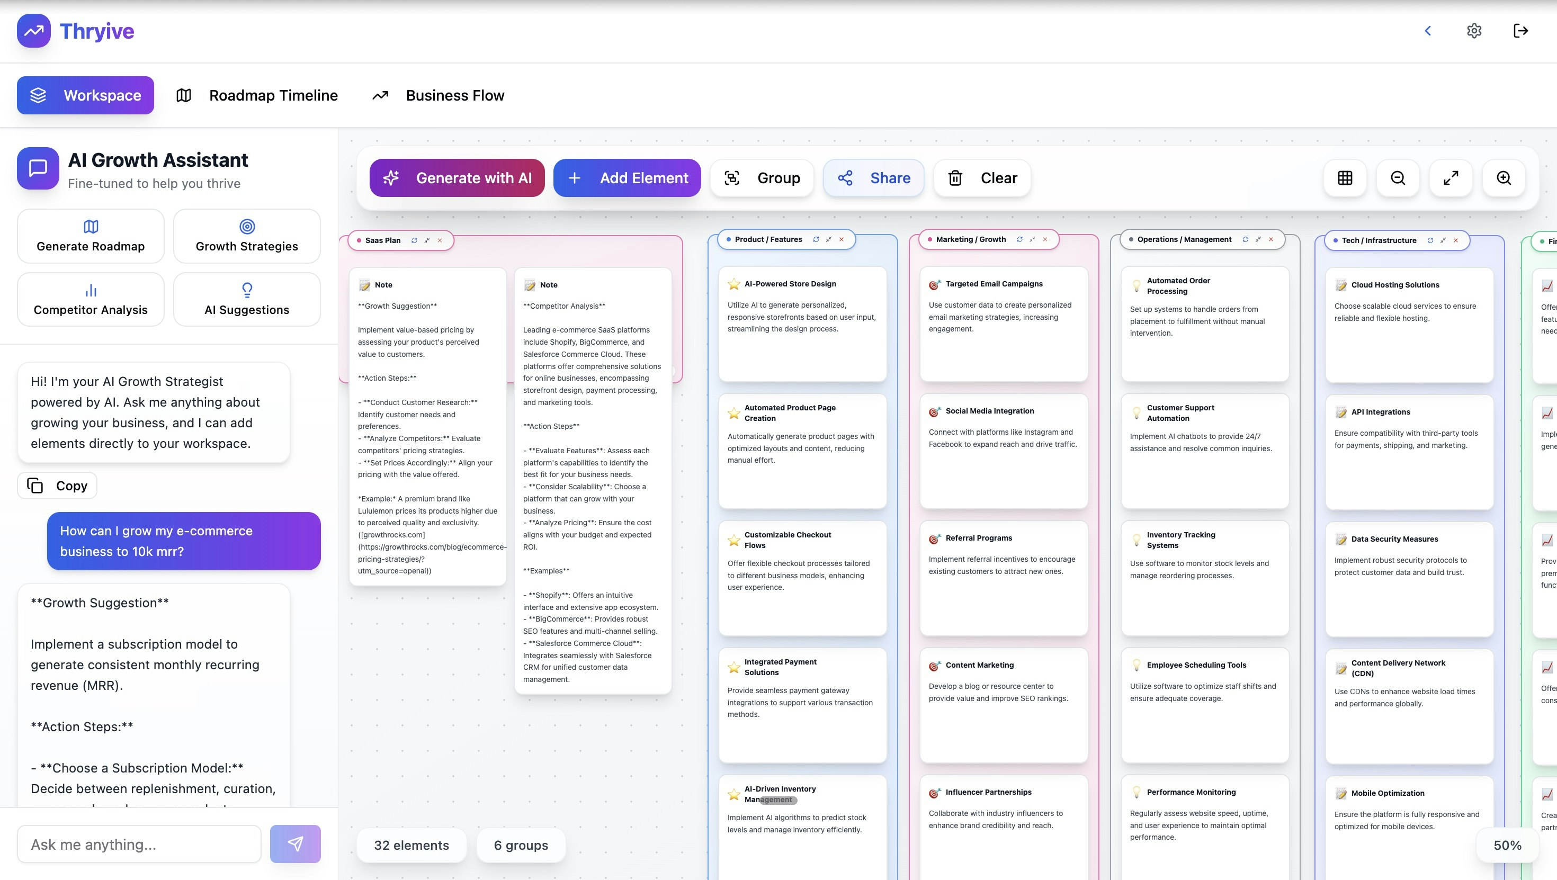
Task: Zoom out the canvas
Action: point(1398,178)
